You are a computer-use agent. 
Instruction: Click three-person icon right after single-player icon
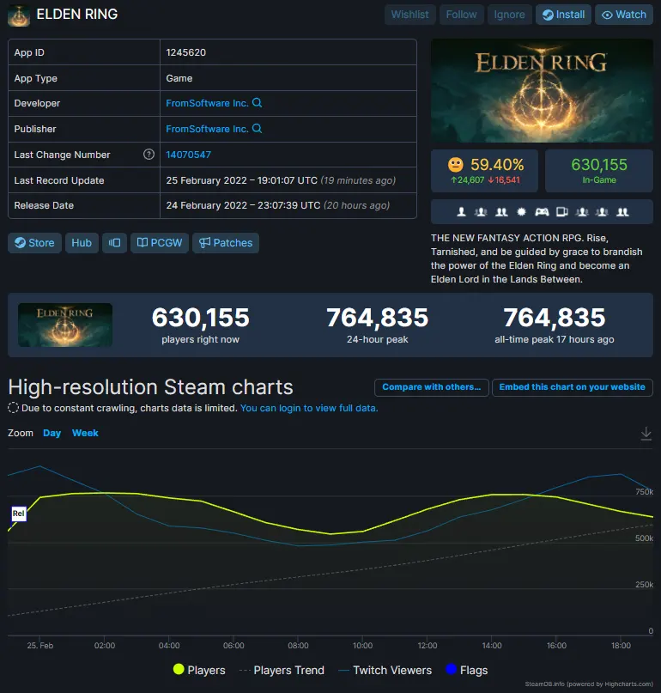[481, 212]
